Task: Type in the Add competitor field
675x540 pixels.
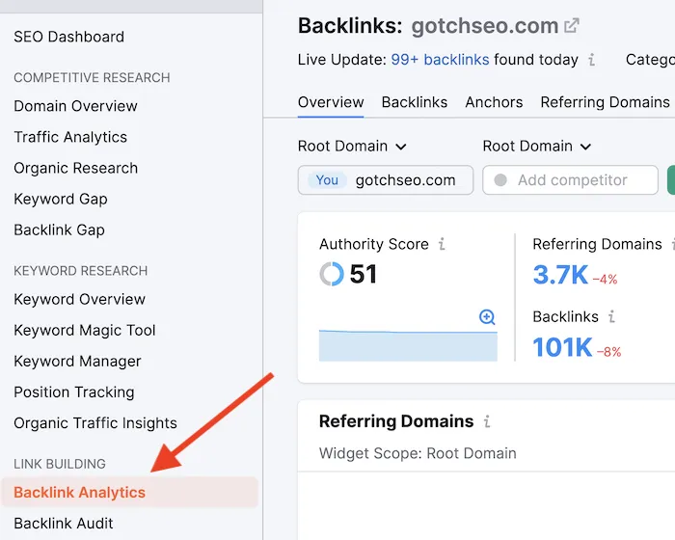Action: pos(571,180)
